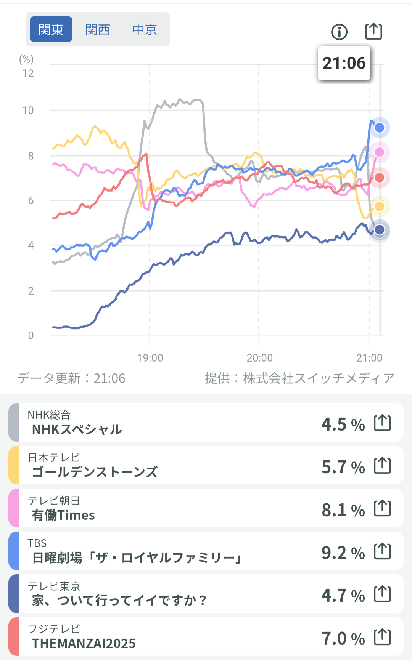Open the info icon above the chart

click(x=339, y=32)
